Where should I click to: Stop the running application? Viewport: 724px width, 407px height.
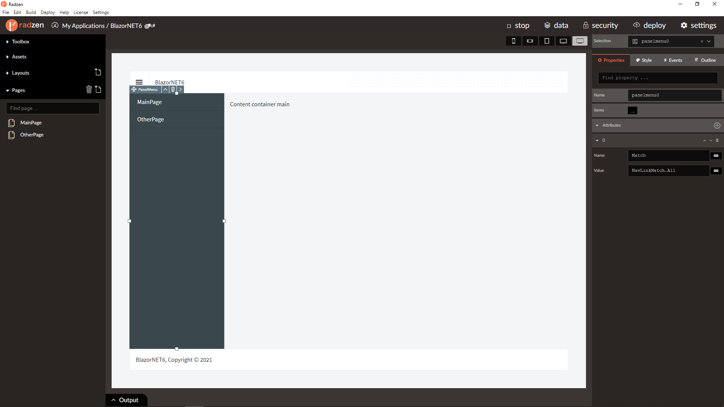(x=518, y=25)
